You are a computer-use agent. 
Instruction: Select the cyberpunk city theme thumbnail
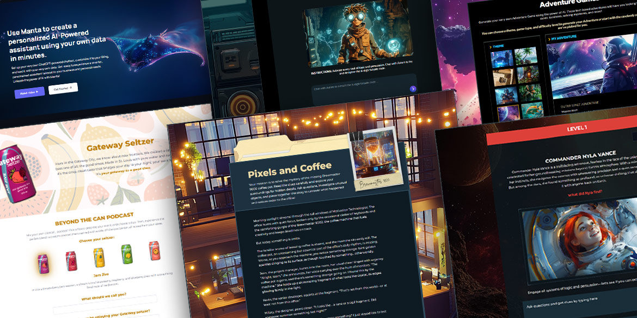tap(501, 60)
